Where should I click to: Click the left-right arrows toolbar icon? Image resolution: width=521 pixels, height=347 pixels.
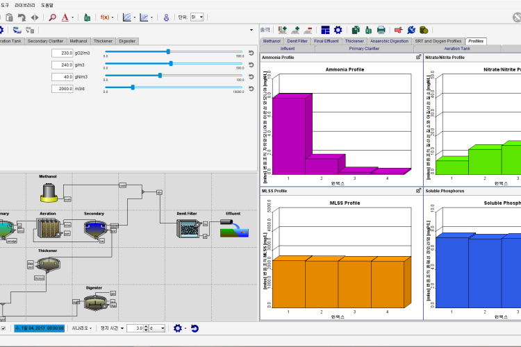[35, 17]
